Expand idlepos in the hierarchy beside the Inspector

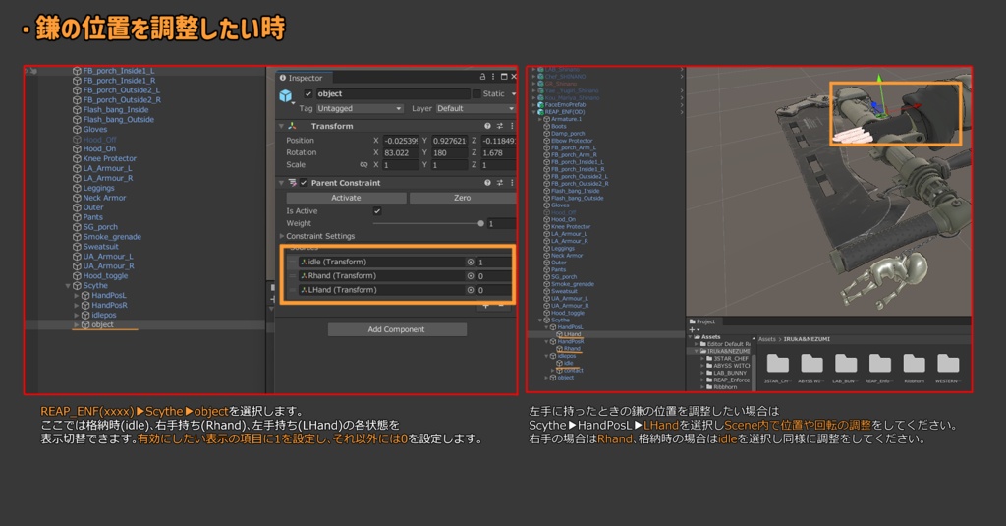point(77,316)
